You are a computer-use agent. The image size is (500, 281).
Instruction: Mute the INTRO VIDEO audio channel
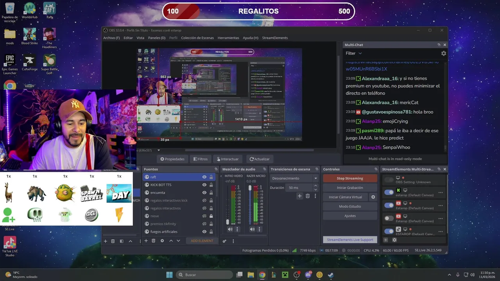230,229
